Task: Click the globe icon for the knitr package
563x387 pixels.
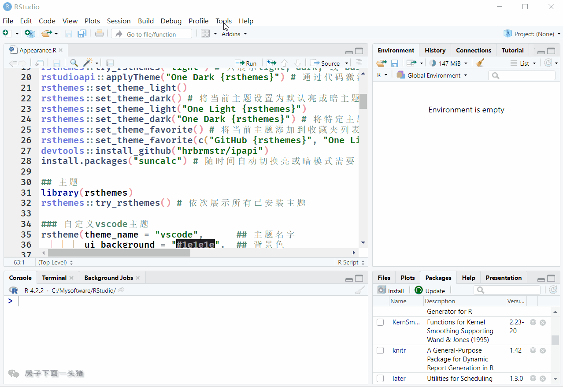Action: [533, 350]
